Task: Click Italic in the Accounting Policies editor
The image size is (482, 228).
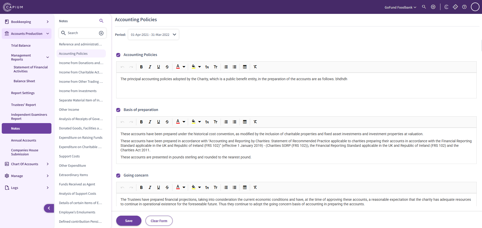Action: [x=150, y=67]
